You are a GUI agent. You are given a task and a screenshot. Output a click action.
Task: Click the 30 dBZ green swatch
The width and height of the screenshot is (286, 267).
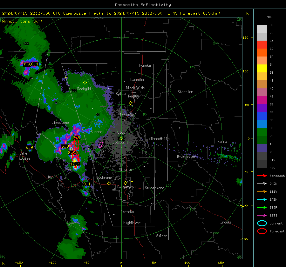262,132
